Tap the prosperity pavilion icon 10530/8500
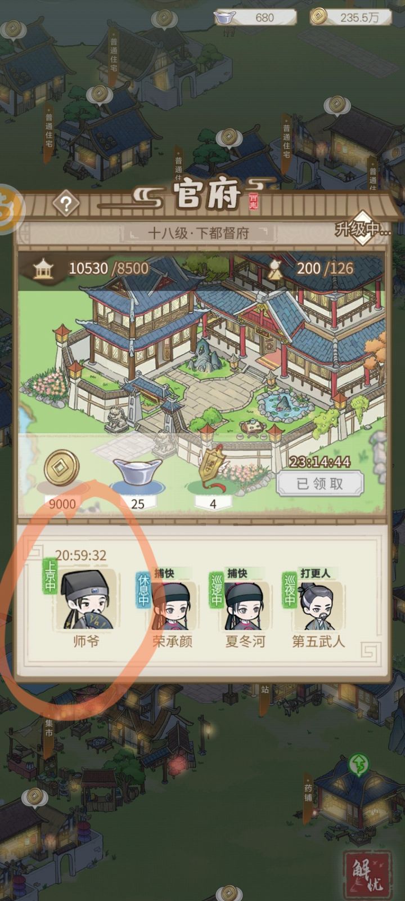Image resolution: width=405 pixels, height=901 pixels. click(x=43, y=268)
